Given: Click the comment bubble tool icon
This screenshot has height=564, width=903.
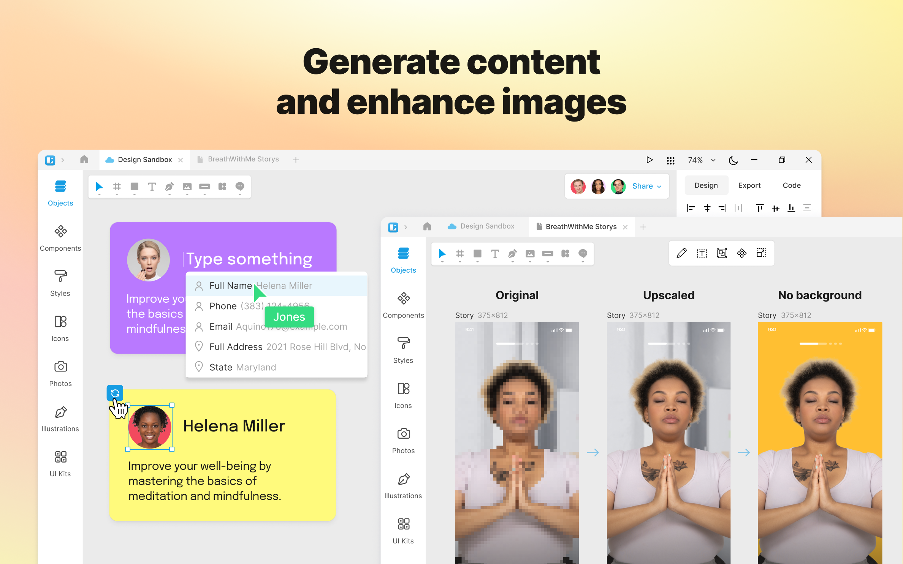Looking at the screenshot, I should click(240, 186).
